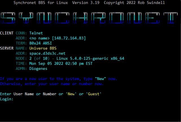Click the 'Telnet' connection value
Screen dimensions: 181x122
coord(36,33)
